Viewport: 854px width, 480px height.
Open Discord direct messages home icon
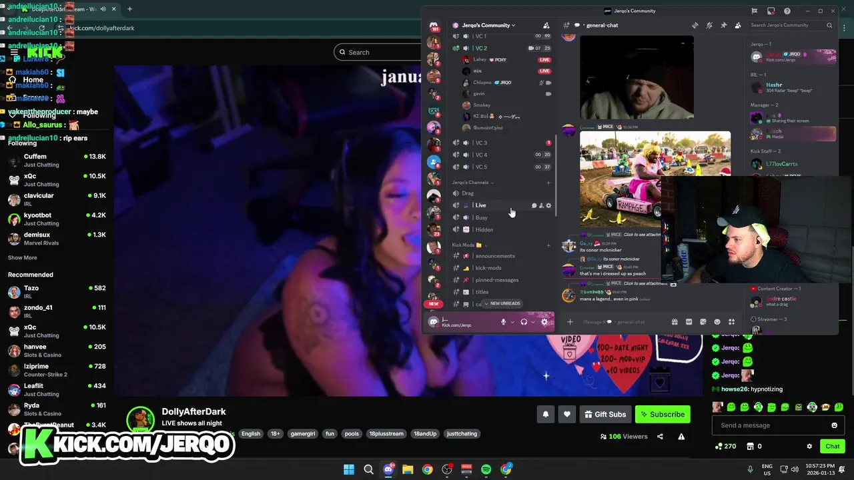434,25
